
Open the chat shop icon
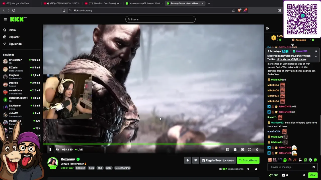[x=284, y=175]
